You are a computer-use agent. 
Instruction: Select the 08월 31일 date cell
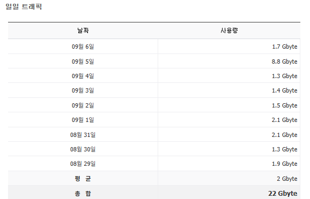[x=83, y=135]
